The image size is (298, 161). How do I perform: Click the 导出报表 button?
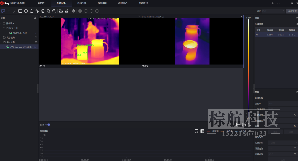(292, 11)
